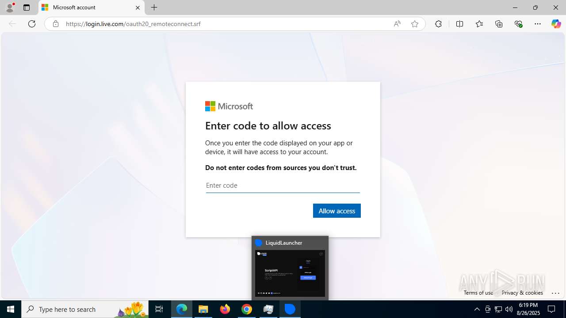Click the LiquidLauncher taskbar icon
This screenshot has width=566, height=318.
(290, 309)
